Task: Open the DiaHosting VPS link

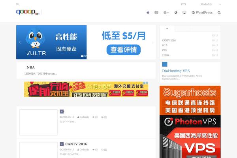Action: tap(176, 71)
